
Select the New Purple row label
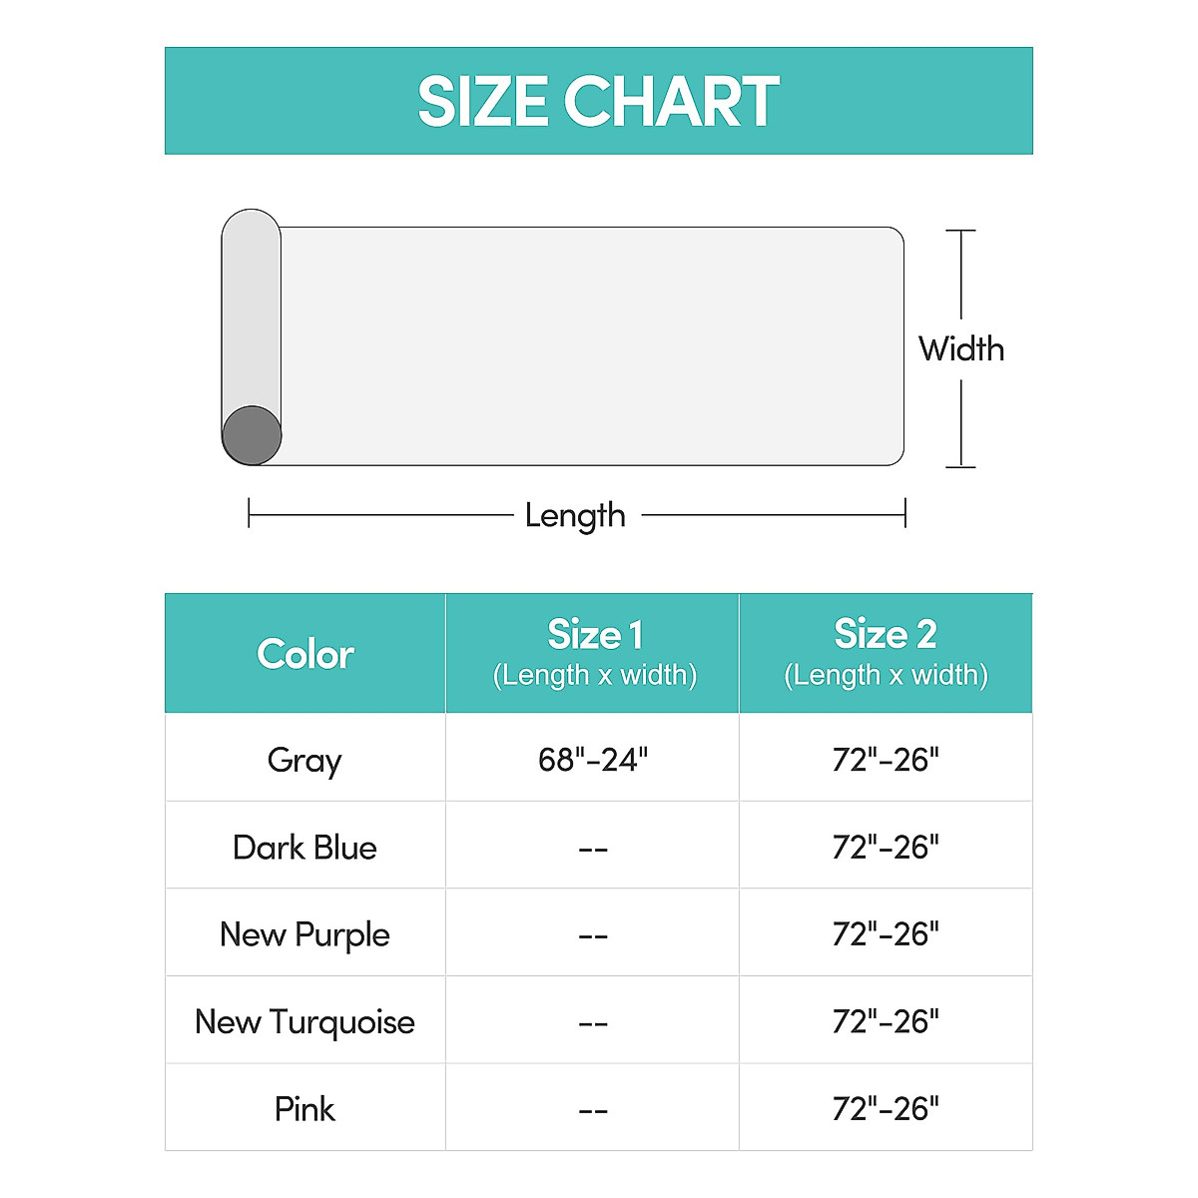pyautogui.click(x=304, y=934)
